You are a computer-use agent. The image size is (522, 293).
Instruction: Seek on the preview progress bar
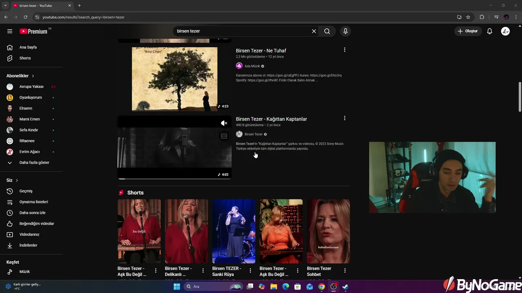[175, 179]
